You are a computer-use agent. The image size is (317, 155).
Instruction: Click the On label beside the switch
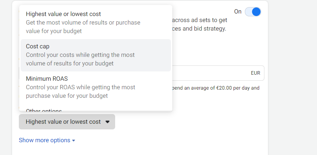238,12
